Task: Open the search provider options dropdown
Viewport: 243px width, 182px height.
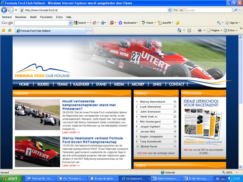Action: 240,10
